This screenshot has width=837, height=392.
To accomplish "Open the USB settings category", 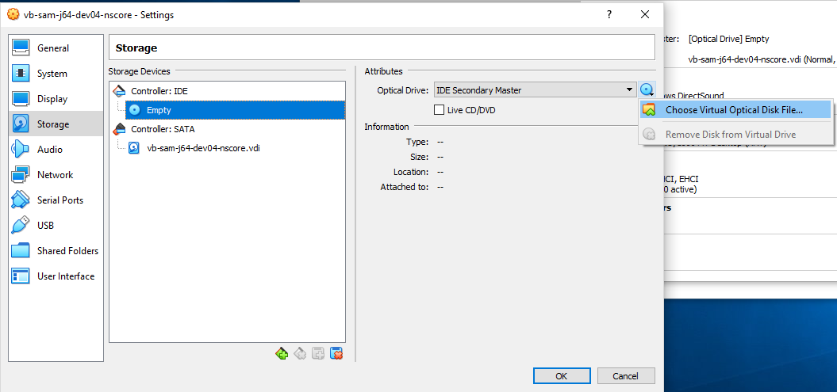I will pos(56,225).
